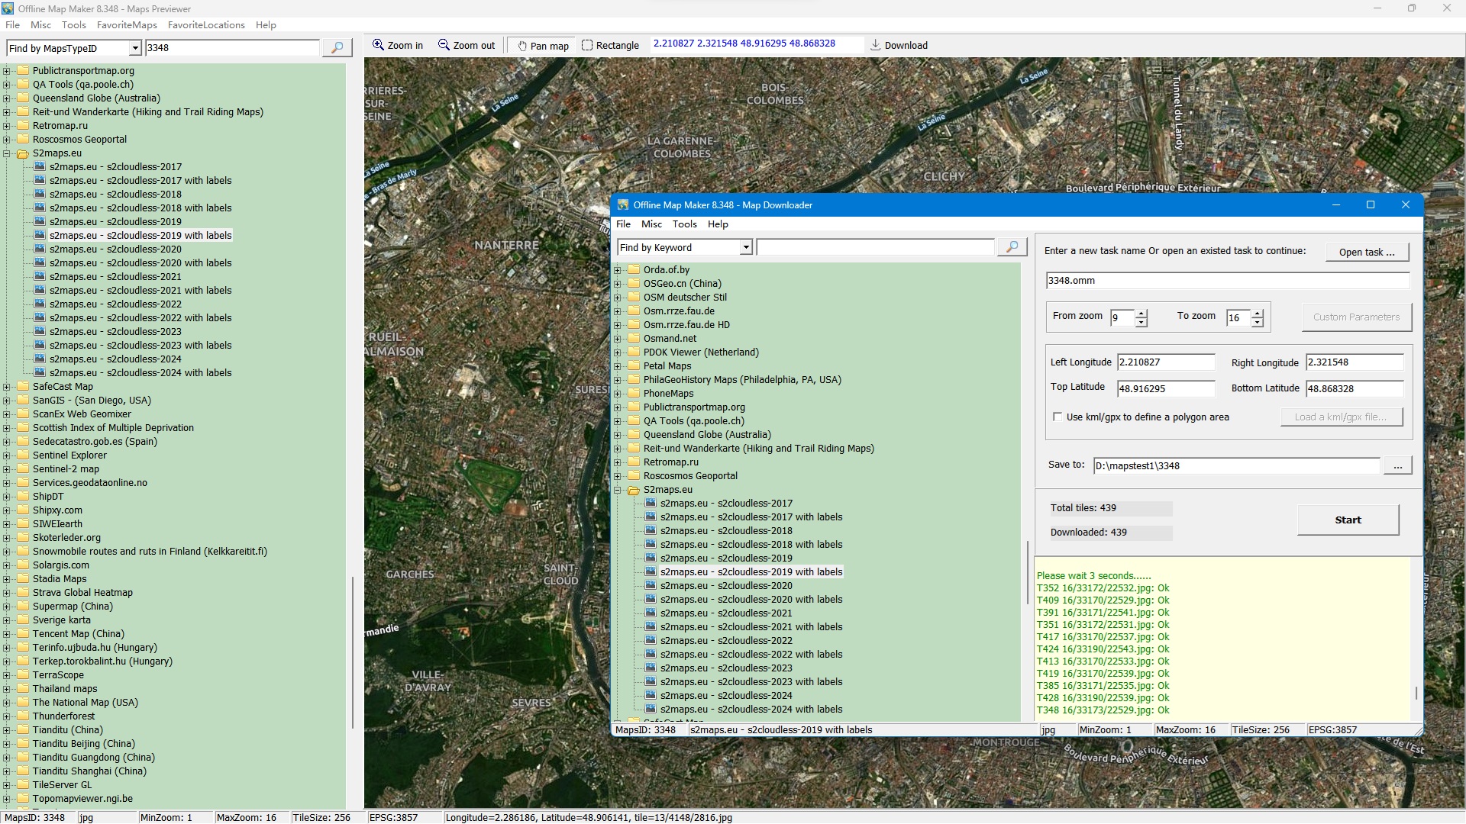This screenshot has height=824, width=1466.
Task: Click search icon next to 3348 field
Action: [337, 48]
